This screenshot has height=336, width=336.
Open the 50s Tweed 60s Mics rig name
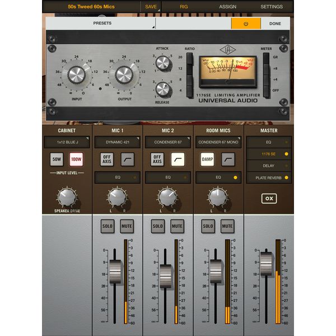pyautogui.click(x=91, y=7)
